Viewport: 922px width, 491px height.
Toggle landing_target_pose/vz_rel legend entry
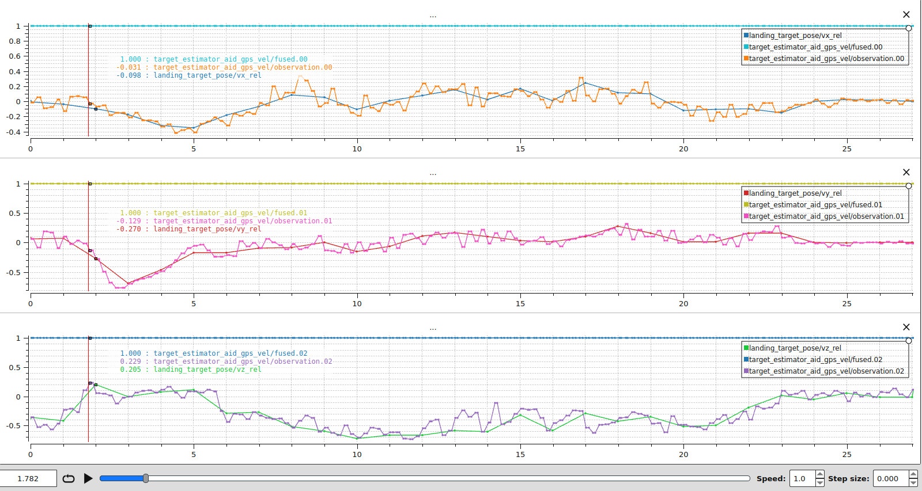point(792,348)
